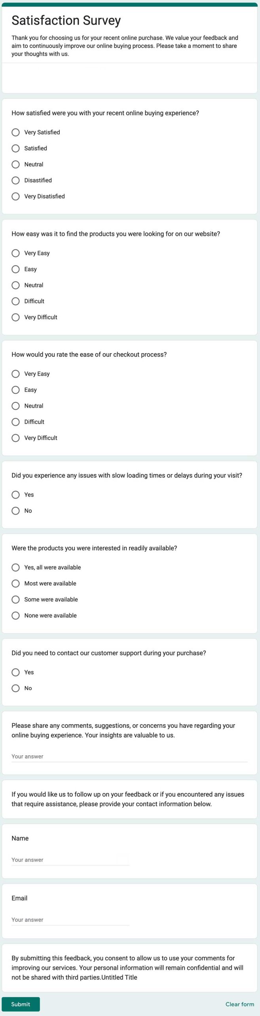Focus the Name answer field
This screenshot has height=1016, width=260.
tap(70, 860)
